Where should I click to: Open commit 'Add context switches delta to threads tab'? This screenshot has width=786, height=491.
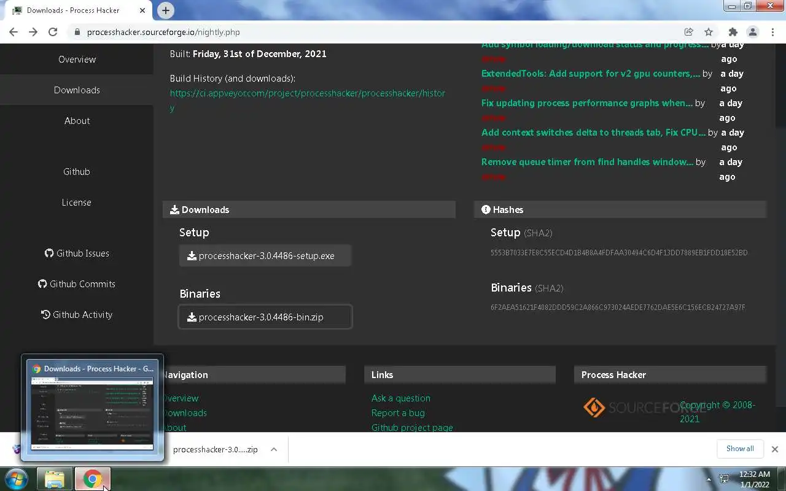point(593,133)
